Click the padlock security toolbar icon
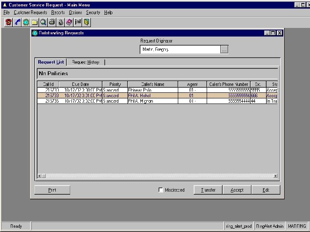Viewport: 310px width, 232px height. point(61,22)
